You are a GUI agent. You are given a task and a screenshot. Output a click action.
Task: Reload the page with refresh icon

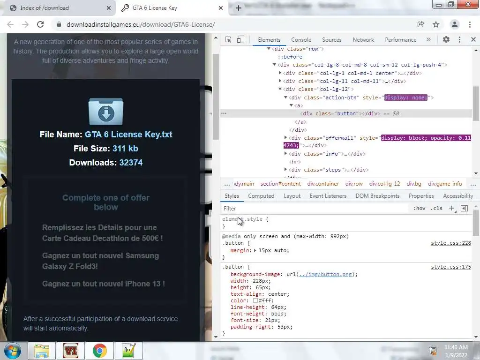(40, 24)
